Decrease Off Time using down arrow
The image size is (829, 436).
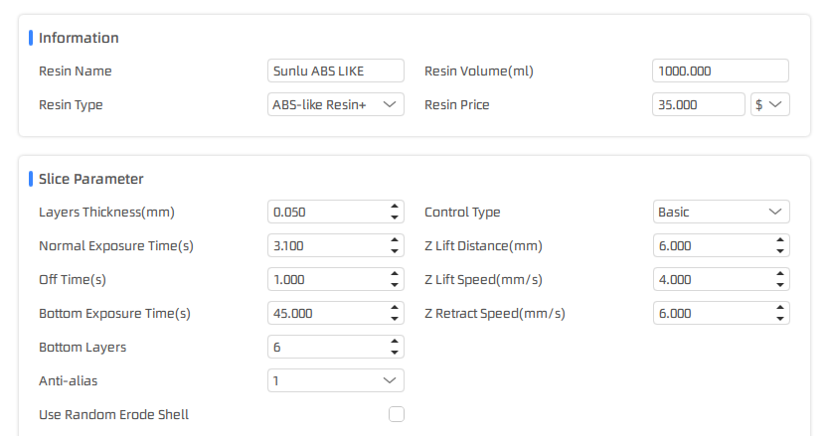pos(395,285)
